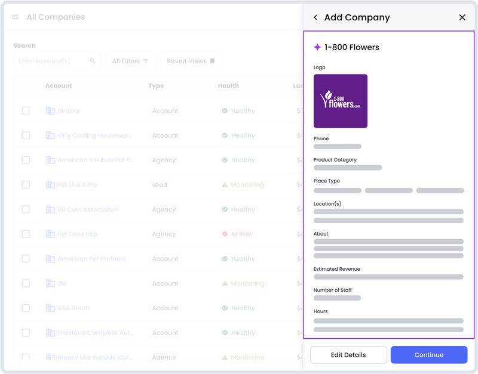Open the Firestone Complete Aut... link
This screenshot has height=374, width=478.
click(96, 332)
